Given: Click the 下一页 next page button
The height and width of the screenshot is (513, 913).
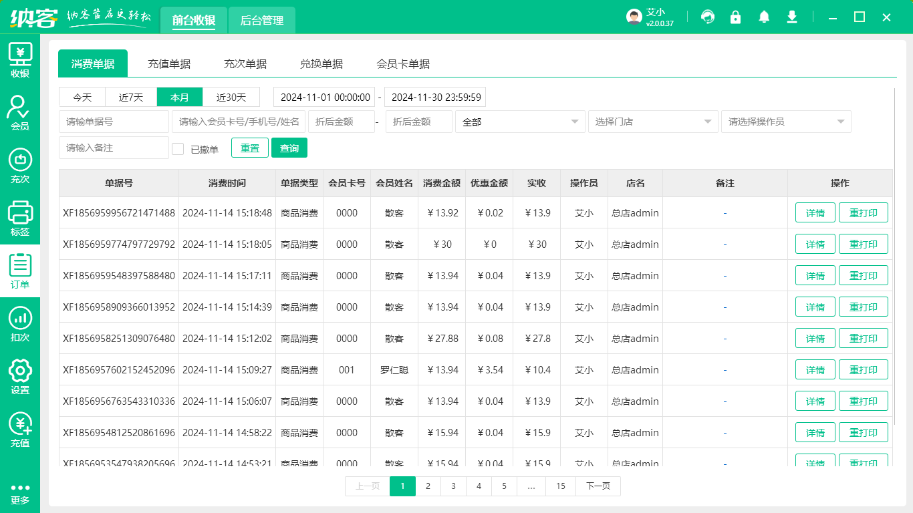Looking at the screenshot, I should click(x=598, y=486).
